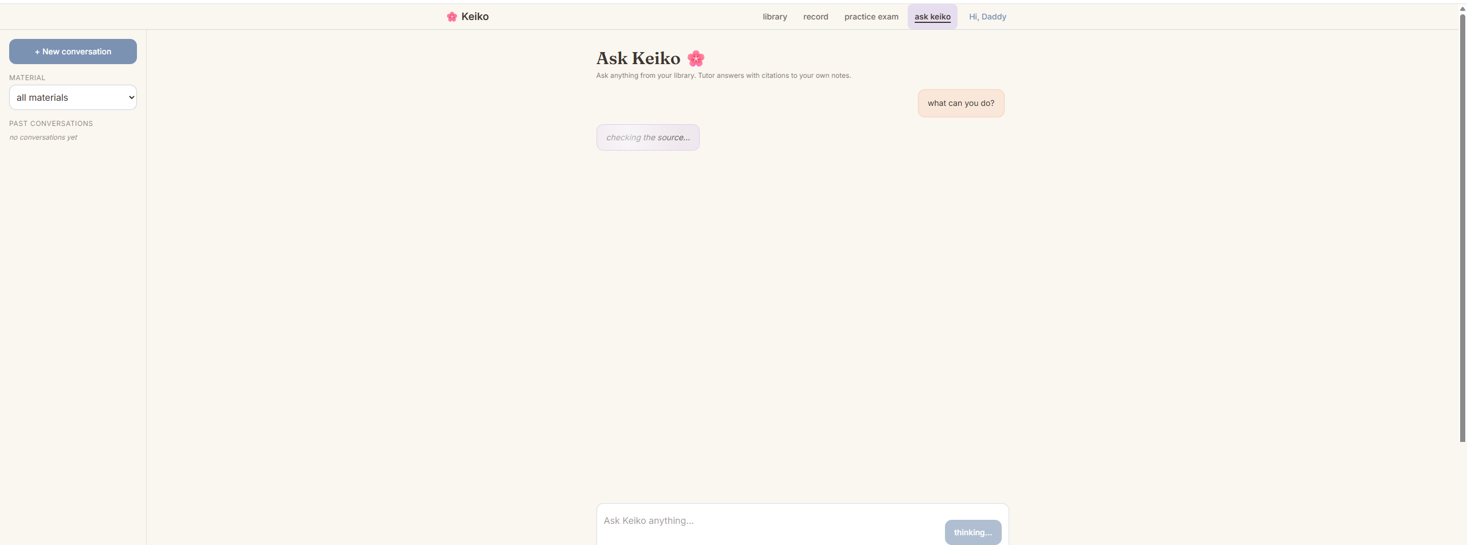Click the 'checking the source...' status bubble
This screenshot has width=1467, height=545.
click(648, 137)
